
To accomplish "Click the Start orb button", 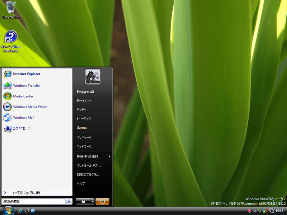I will tap(8, 211).
